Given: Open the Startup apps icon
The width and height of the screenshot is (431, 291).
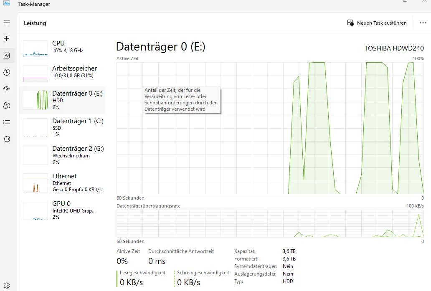Looking at the screenshot, I should pos(7,89).
